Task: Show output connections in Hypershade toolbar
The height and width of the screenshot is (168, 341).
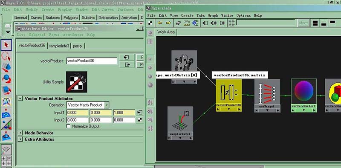Action: click(x=222, y=23)
